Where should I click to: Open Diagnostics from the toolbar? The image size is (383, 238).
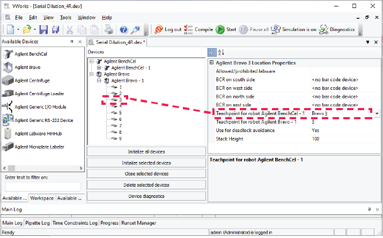coord(336,29)
